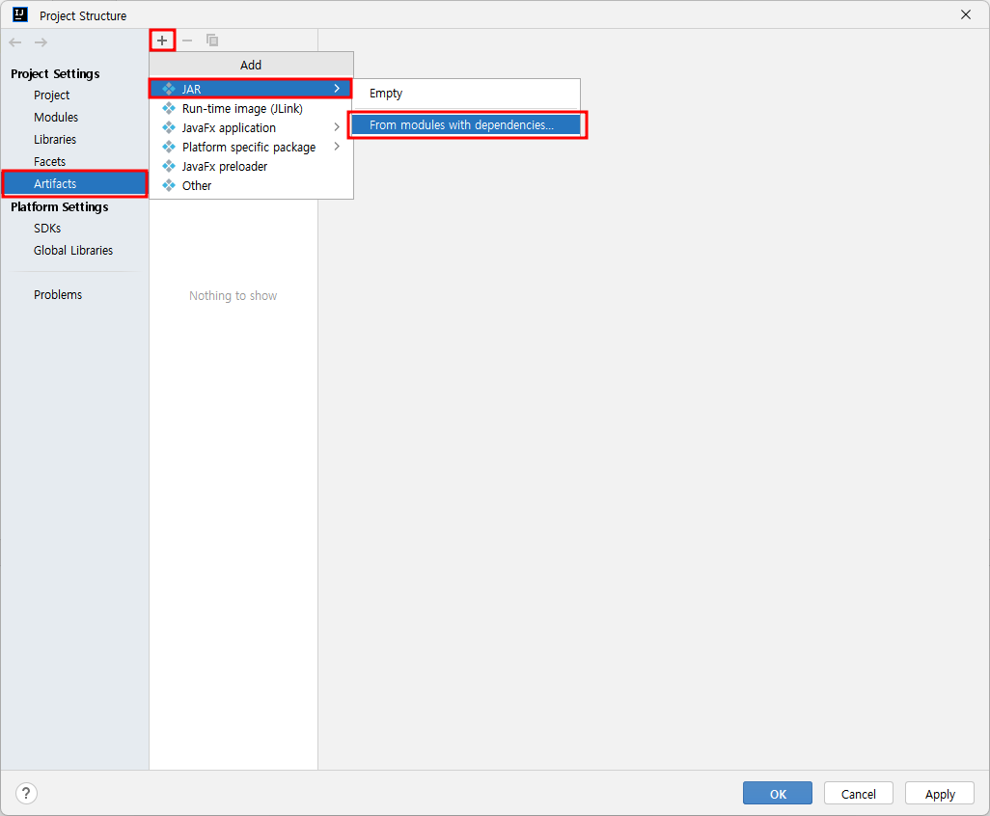Open Facets settings page
This screenshot has height=816, width=990.
tap(50, 161)
